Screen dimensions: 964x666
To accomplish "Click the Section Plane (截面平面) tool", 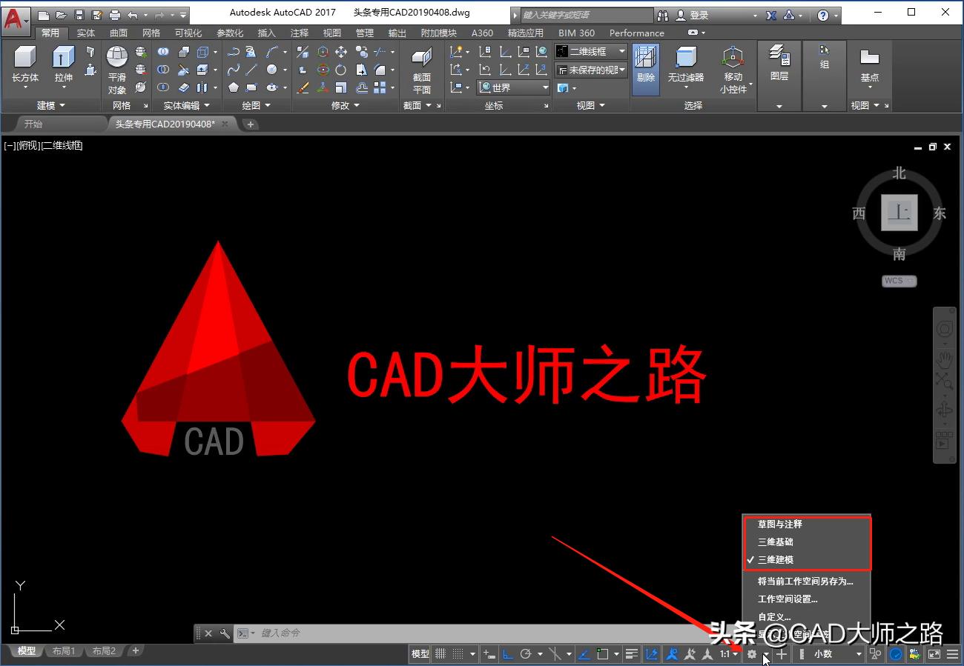I will (422, 70).
